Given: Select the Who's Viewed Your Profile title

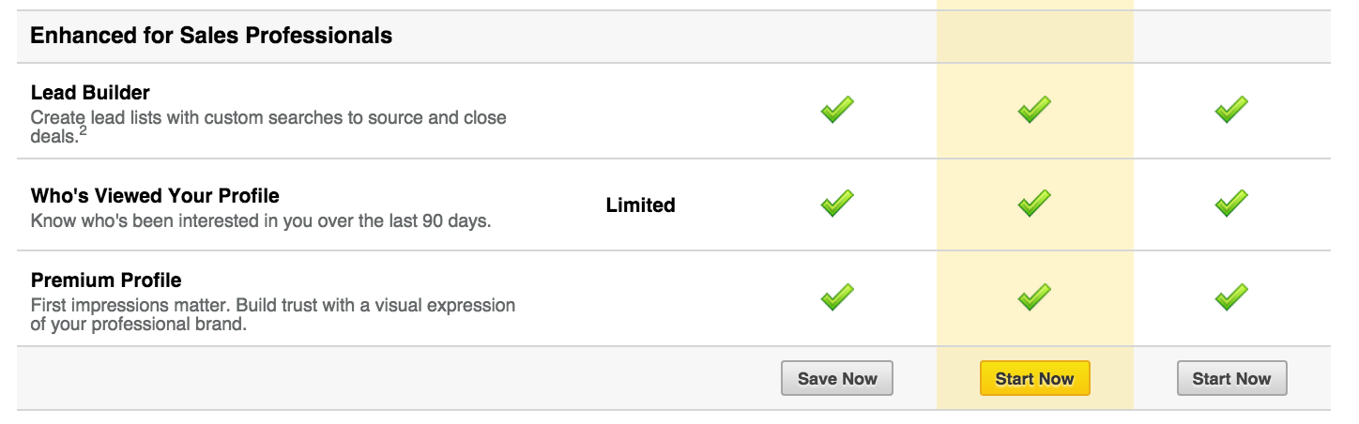Looking at the screenshot, I should coord(155,196).
